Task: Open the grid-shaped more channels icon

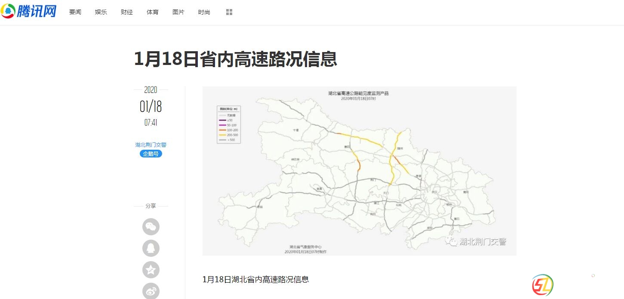Action: (229, 12)
